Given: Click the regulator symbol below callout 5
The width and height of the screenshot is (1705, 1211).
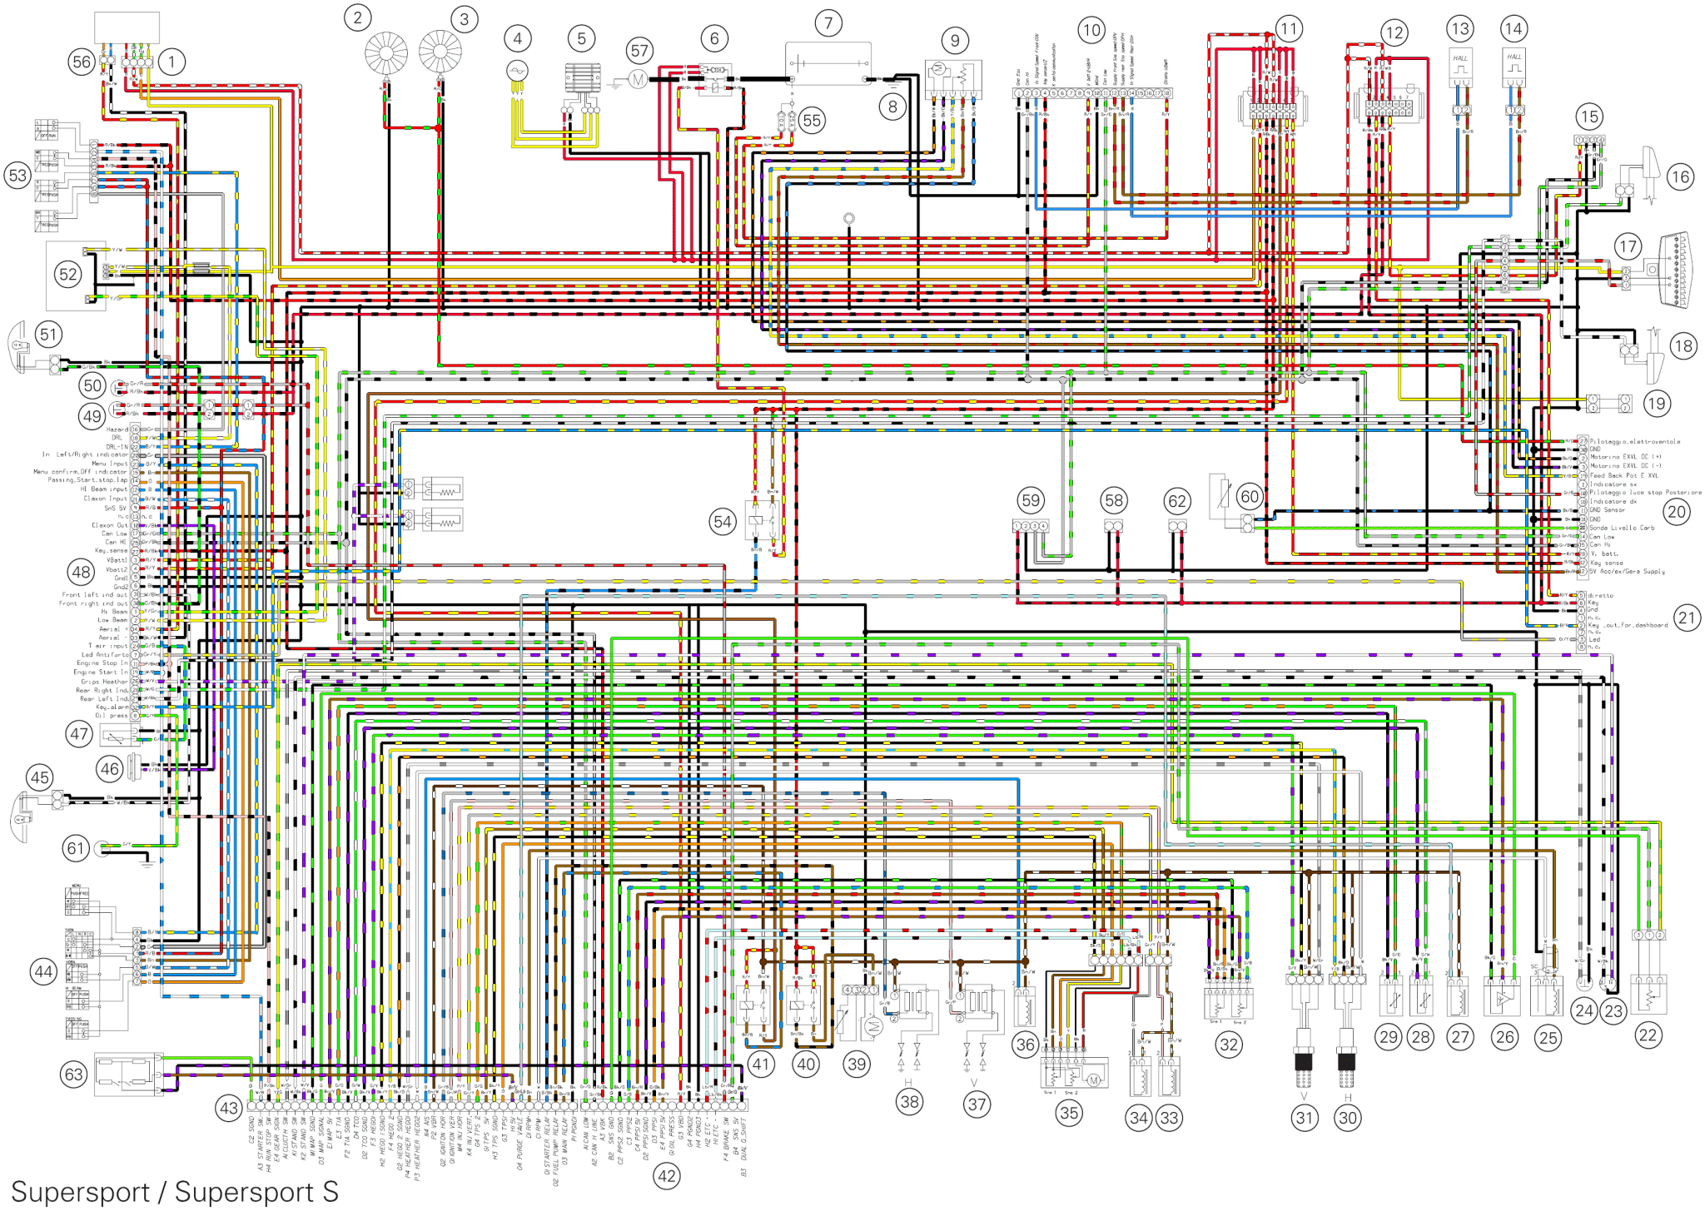Looking at the screenshot, I should click(x=582, y=77).
